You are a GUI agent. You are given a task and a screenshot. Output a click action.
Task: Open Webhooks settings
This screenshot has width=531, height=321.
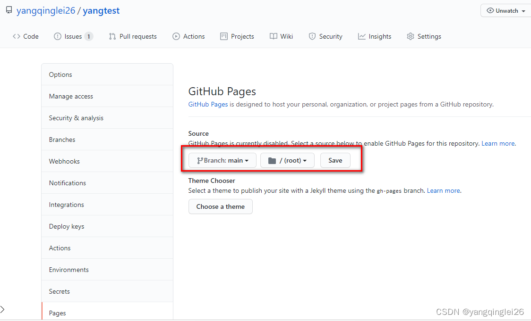point(107,161)
